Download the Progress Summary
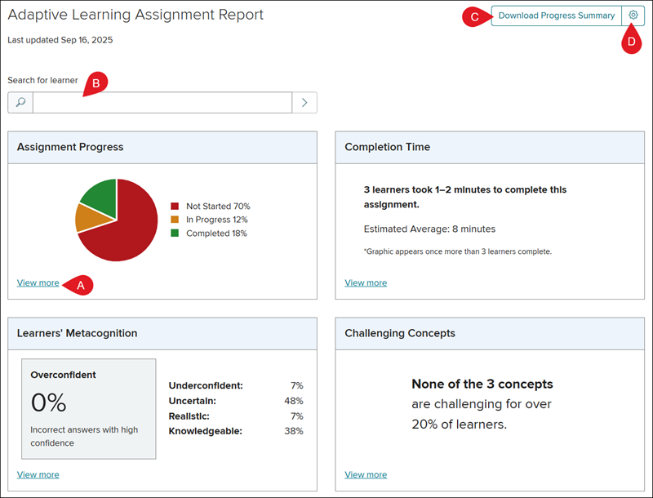Viewport: 653px width, 498px height. click(x=557, y=16)
